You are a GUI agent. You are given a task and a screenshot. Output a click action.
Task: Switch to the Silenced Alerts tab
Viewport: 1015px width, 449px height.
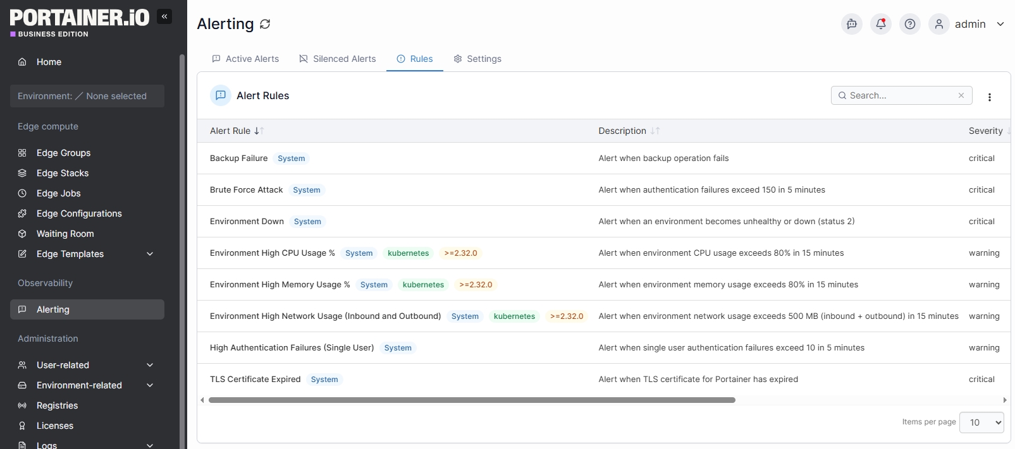[337, 59]
